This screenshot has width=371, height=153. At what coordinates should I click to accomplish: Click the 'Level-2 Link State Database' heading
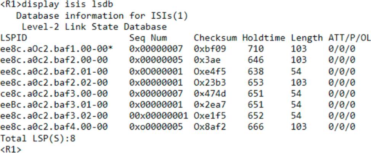pyautogui.click(x=94, y=27)
